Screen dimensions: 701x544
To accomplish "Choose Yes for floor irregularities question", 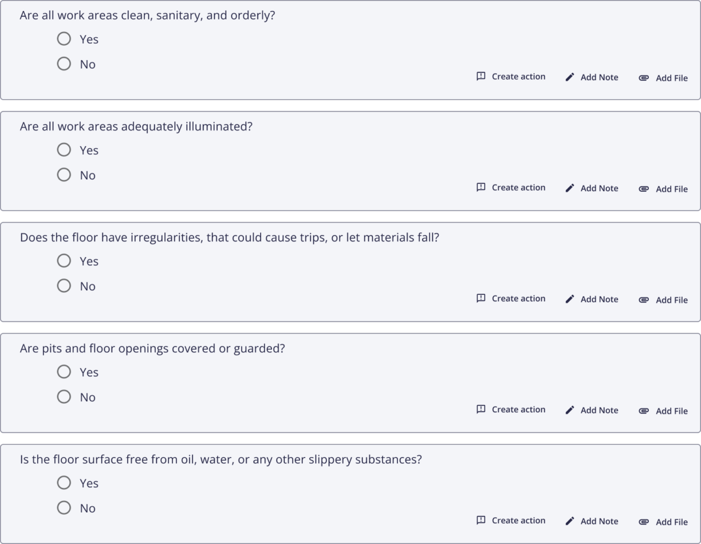I will click(x=64, y=261).
